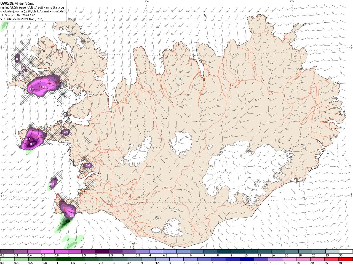Click the 1.7 precipitation value in the Westfjords cell

point(31,89)
